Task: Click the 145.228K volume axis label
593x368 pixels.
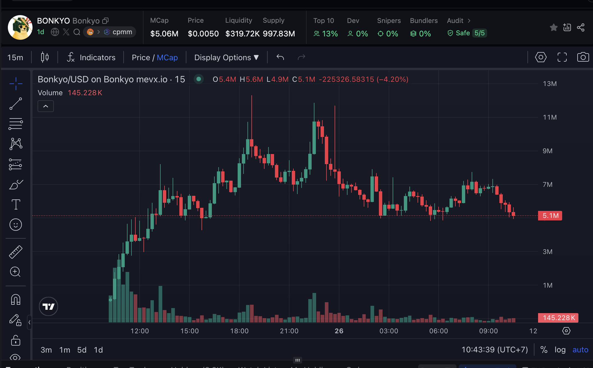Action: coord(558,318)
